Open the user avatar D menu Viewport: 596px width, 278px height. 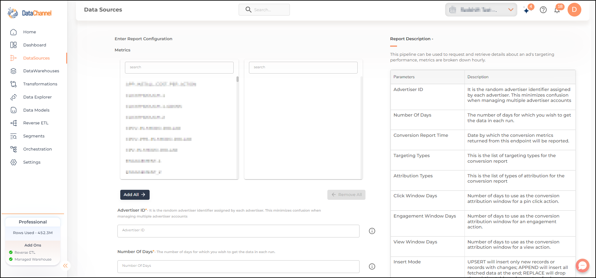tap(574, 10)
